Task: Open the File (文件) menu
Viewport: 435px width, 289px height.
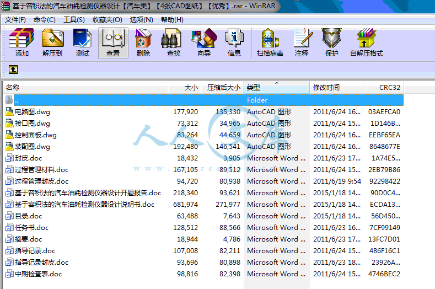Action: [x=15, y=20]
